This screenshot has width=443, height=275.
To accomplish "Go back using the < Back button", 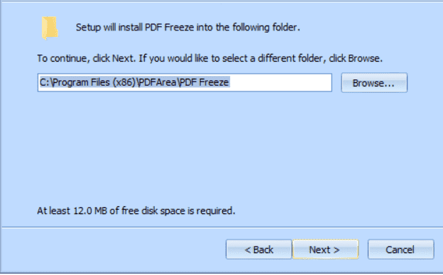I will click(259, 249).
